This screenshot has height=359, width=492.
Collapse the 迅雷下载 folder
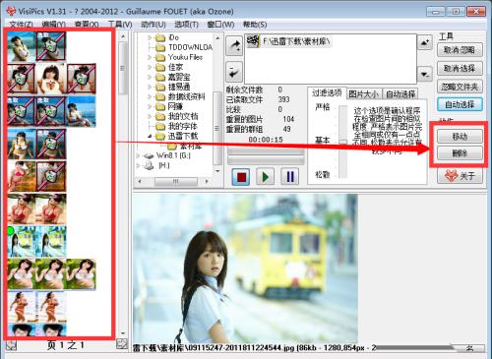[x=150, y=136]
